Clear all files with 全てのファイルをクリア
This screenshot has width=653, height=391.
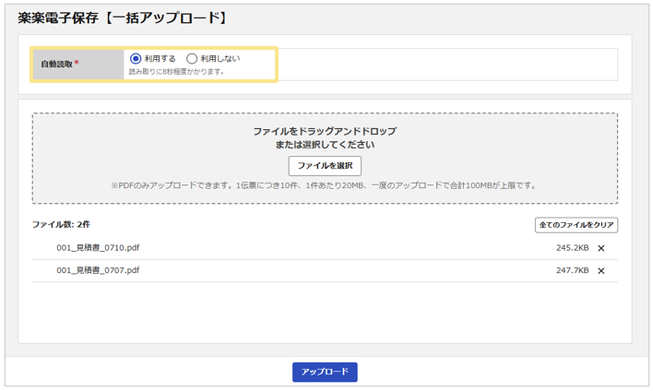tap(576, 225)
